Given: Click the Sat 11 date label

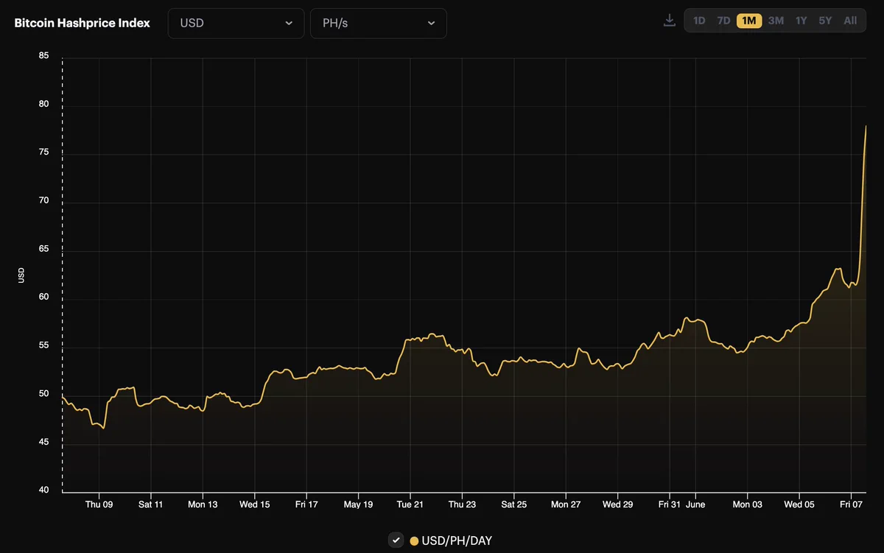Looking at the screenshot, I should coord(150,504).
